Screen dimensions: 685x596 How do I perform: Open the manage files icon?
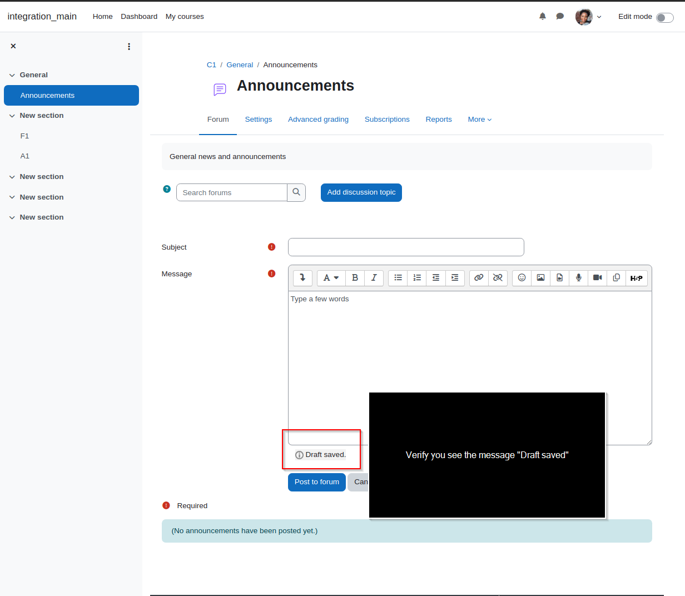click(617, 277)
